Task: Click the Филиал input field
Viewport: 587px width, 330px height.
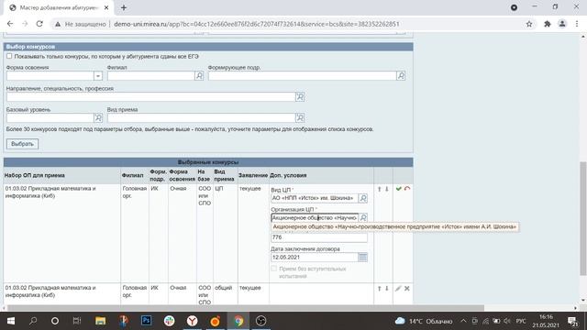Action: [151, 76]
